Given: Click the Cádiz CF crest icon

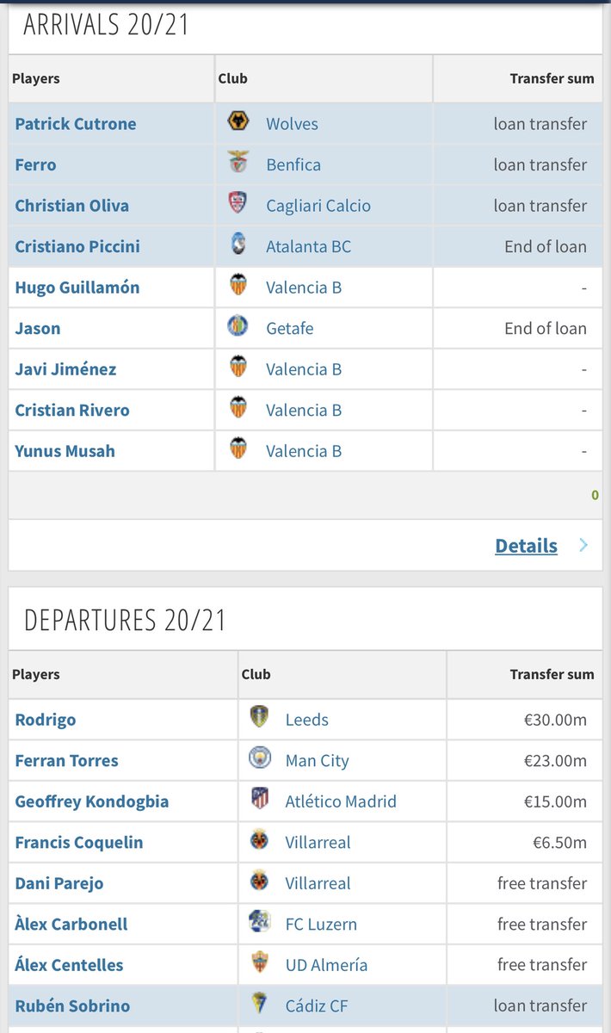Looking at the screenshot, I should click(x=259, y=1004).
